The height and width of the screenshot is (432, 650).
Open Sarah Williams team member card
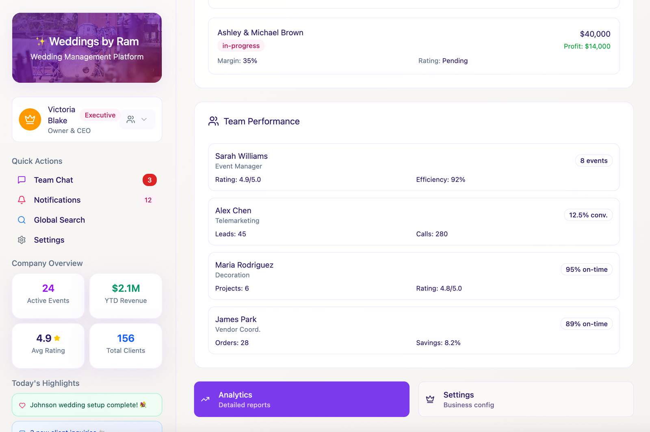point(414,167)
